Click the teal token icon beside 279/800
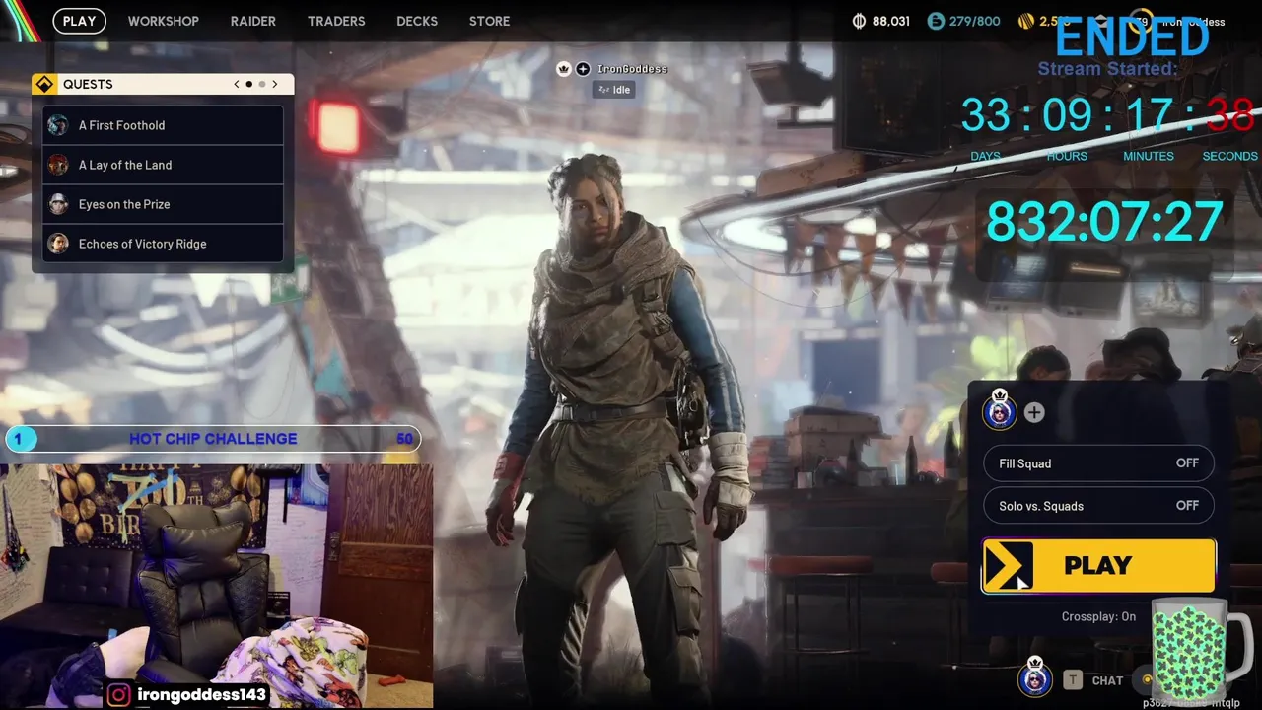Image resolution: width=1262 pixels, height=710 pixels. pyautogui.click(x=936, y=21)
